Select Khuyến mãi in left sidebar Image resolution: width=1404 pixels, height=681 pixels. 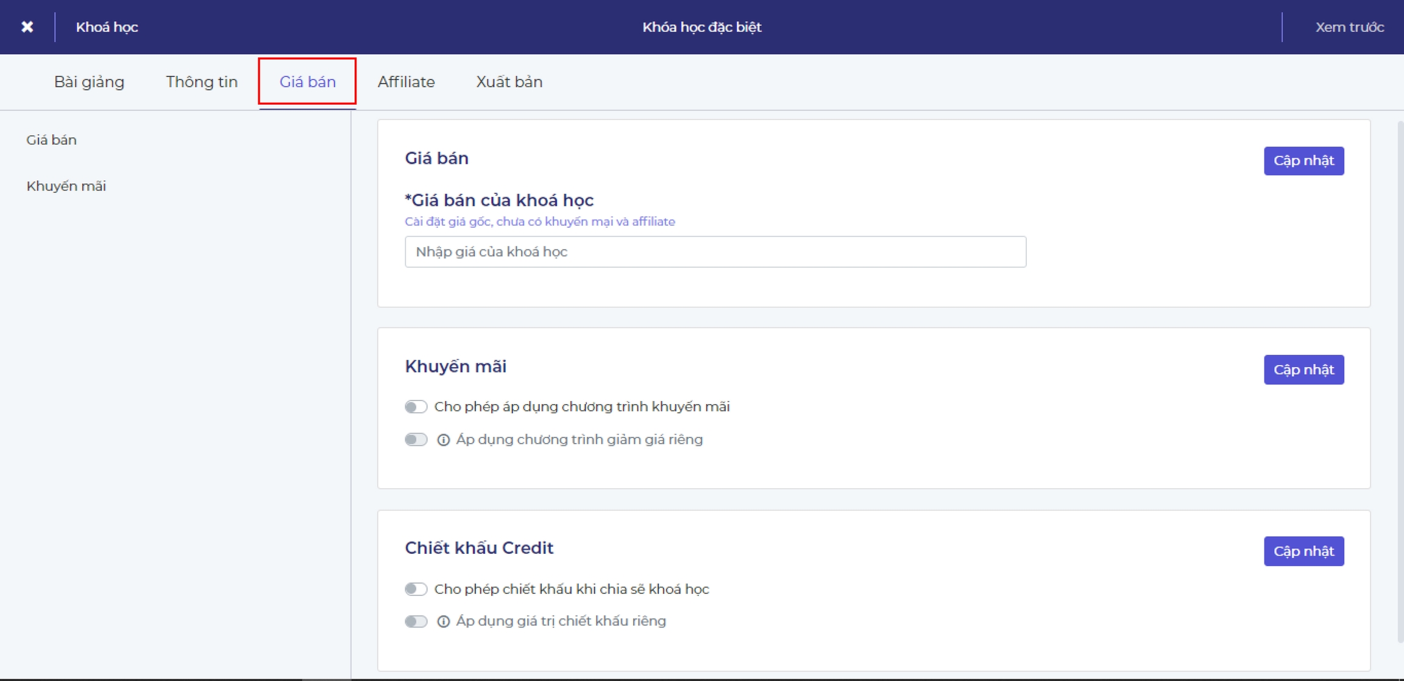point(66,186)
